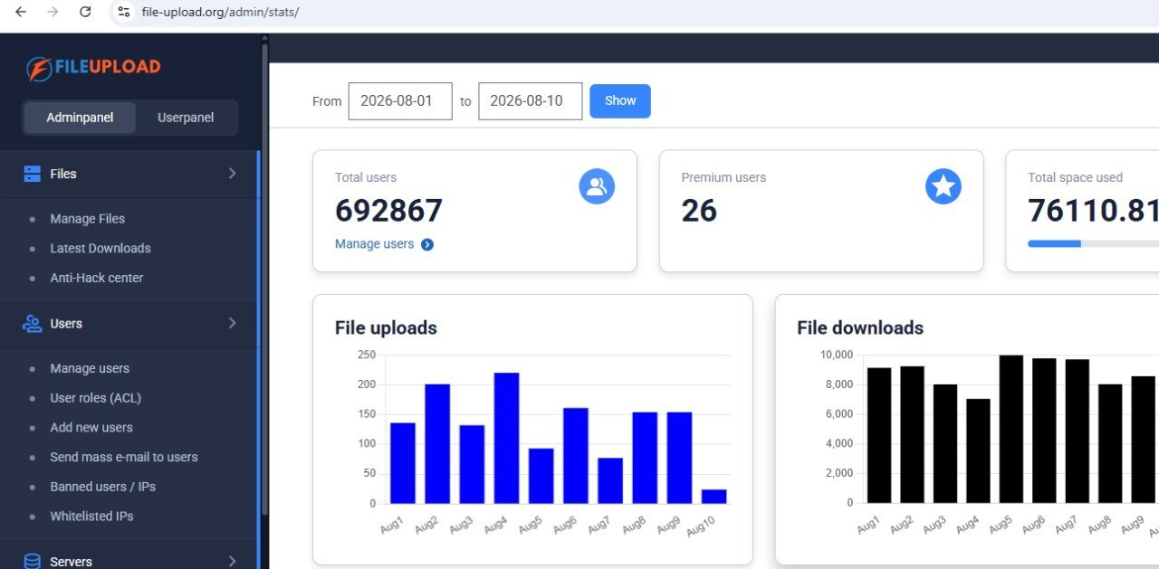Click the Show button
The width and height of the screenshot is (1159, 569).
point(620,100)
